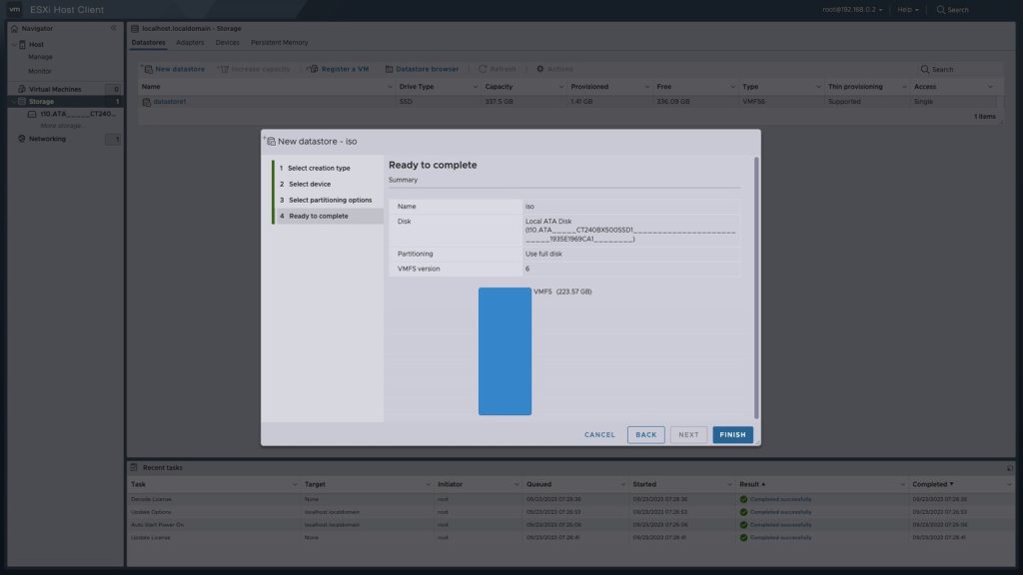Click Update Options task success icon
This screenshot has height=575, width=1023.
pyautogui.click(x=743, y=512)
